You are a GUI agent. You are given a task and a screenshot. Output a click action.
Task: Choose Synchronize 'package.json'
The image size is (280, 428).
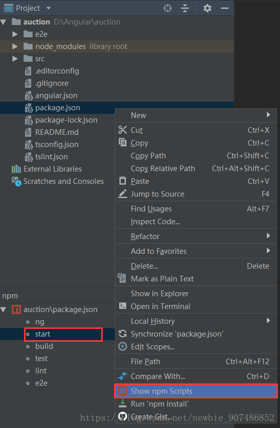click(196, 334)
